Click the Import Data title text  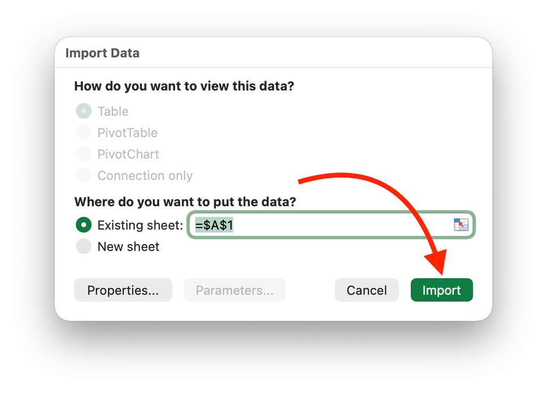point(102,53)
